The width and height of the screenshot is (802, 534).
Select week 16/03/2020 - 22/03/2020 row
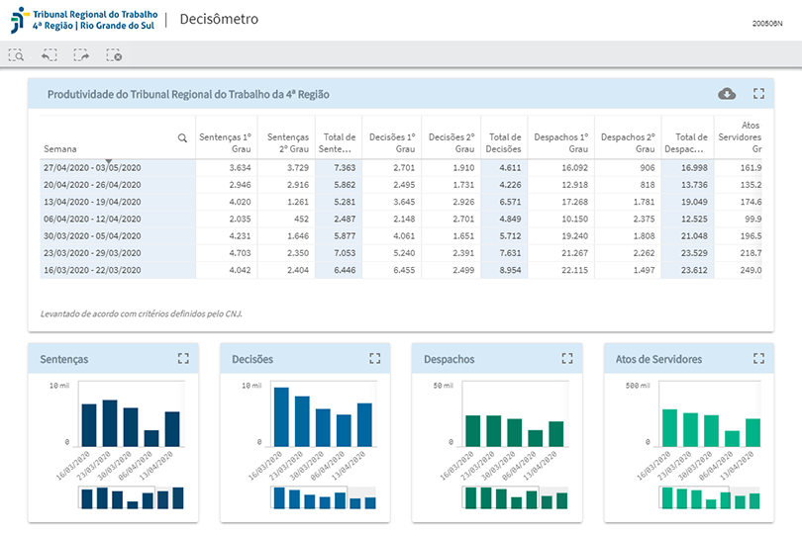click(x=92, y=270)
